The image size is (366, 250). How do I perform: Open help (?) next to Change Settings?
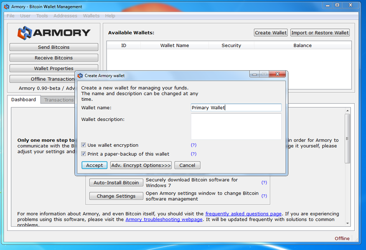tap(264, 196)
